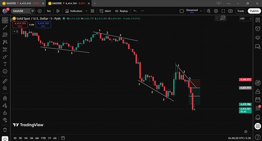The height and width of the screenshot is (141, 262).
Task: Activate the ruler measure tool
Action: coord(5,81)
